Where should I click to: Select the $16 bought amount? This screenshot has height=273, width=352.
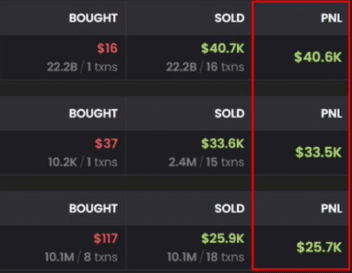(108, 48)
